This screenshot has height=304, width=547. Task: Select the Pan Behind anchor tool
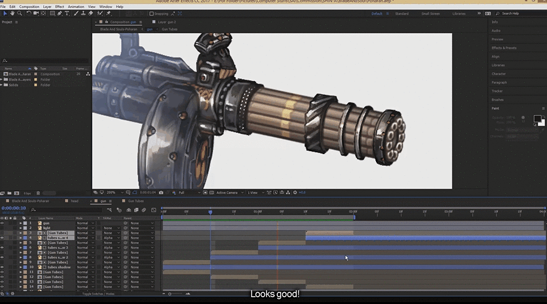click(43, 13)
